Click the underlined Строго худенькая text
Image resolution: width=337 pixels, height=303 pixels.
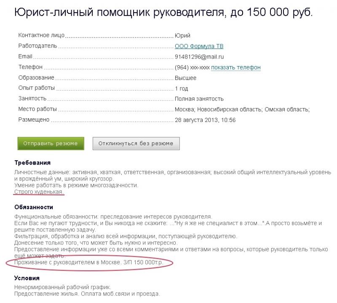click(x=39, y=191)
